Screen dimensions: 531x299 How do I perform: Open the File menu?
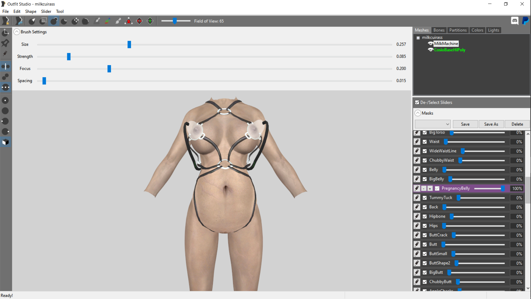[x=6, y=11]
